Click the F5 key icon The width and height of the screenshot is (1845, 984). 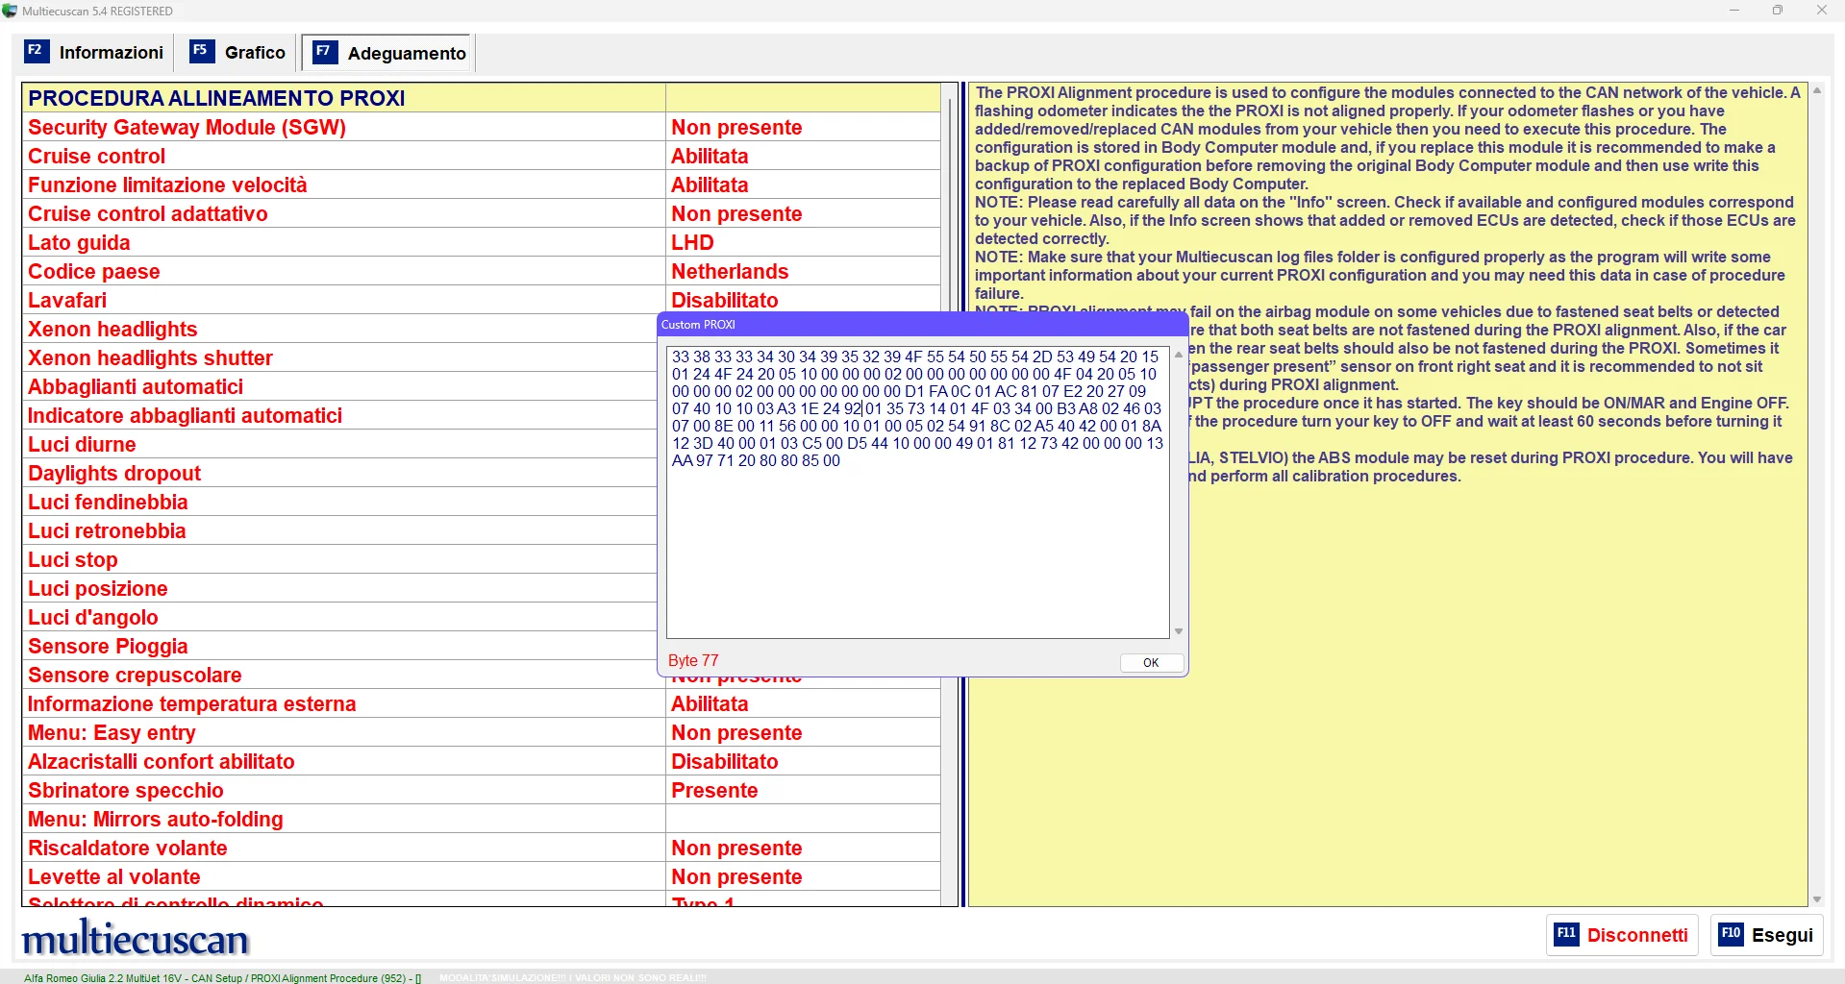[202, 51]
